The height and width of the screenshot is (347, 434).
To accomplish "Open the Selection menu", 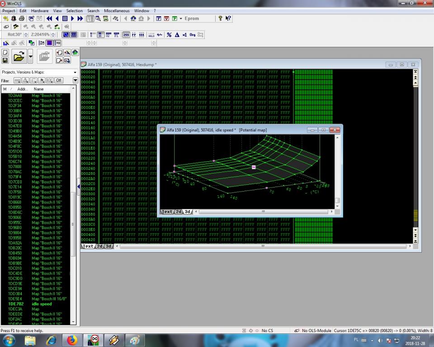I will 75,11.
